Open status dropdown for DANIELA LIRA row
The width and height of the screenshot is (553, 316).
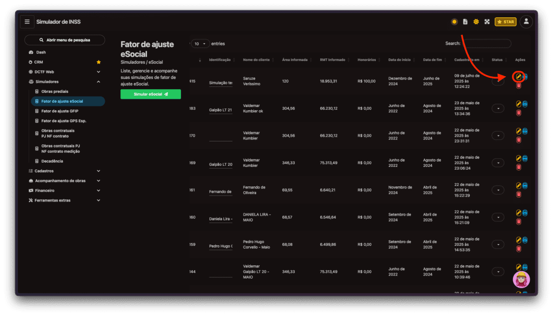[498, 217]
